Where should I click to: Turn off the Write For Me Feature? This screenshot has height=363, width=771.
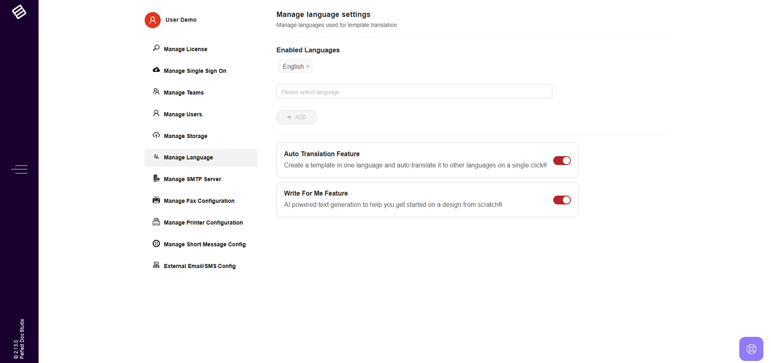[562, 200]
